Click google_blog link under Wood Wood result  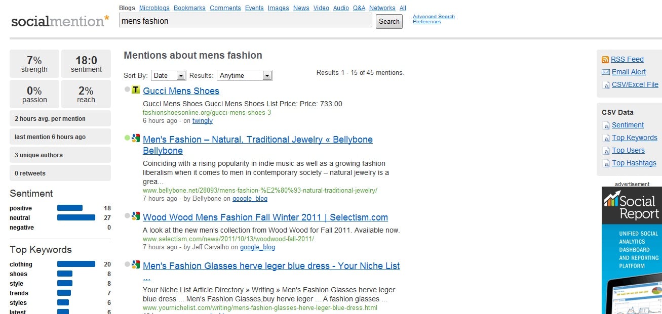pyautogui.click(x=257, y=247)
